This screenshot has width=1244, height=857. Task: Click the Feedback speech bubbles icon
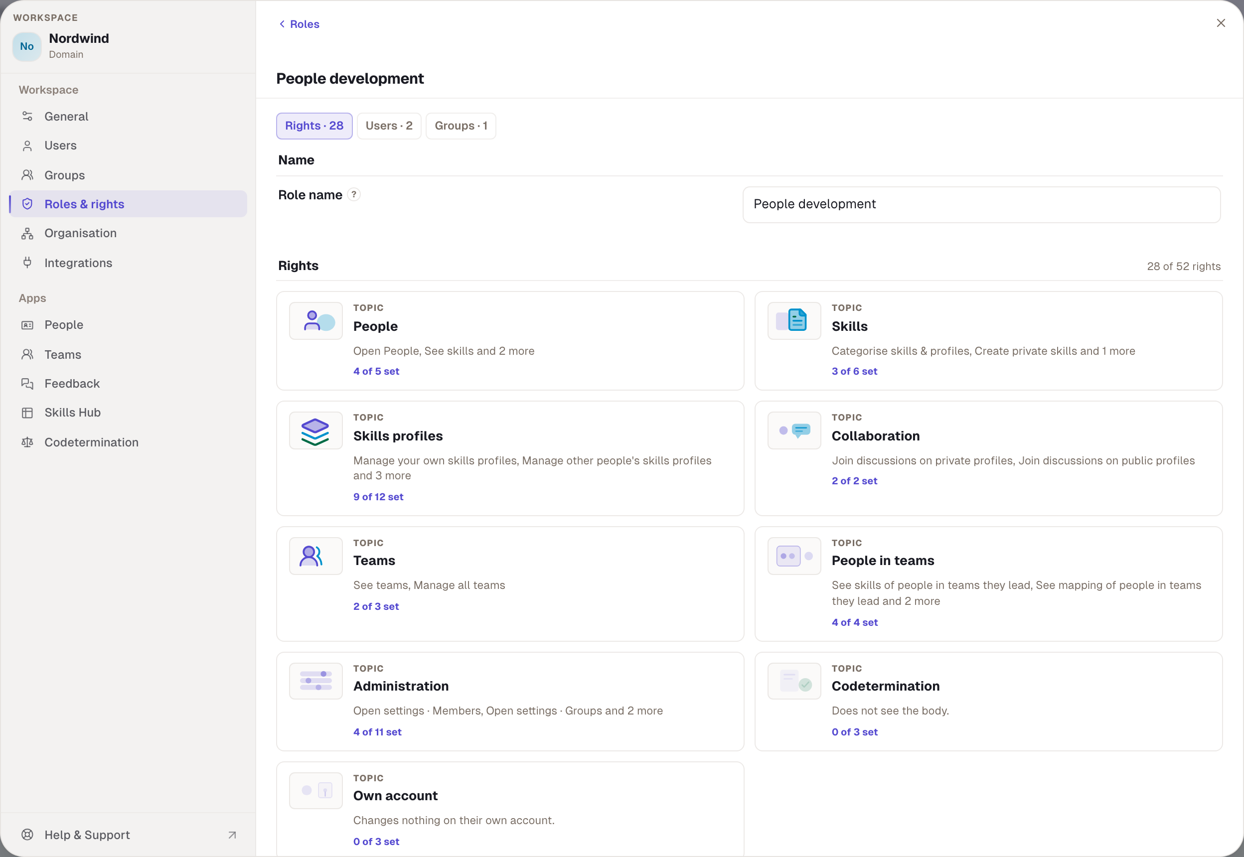(27, 383)
